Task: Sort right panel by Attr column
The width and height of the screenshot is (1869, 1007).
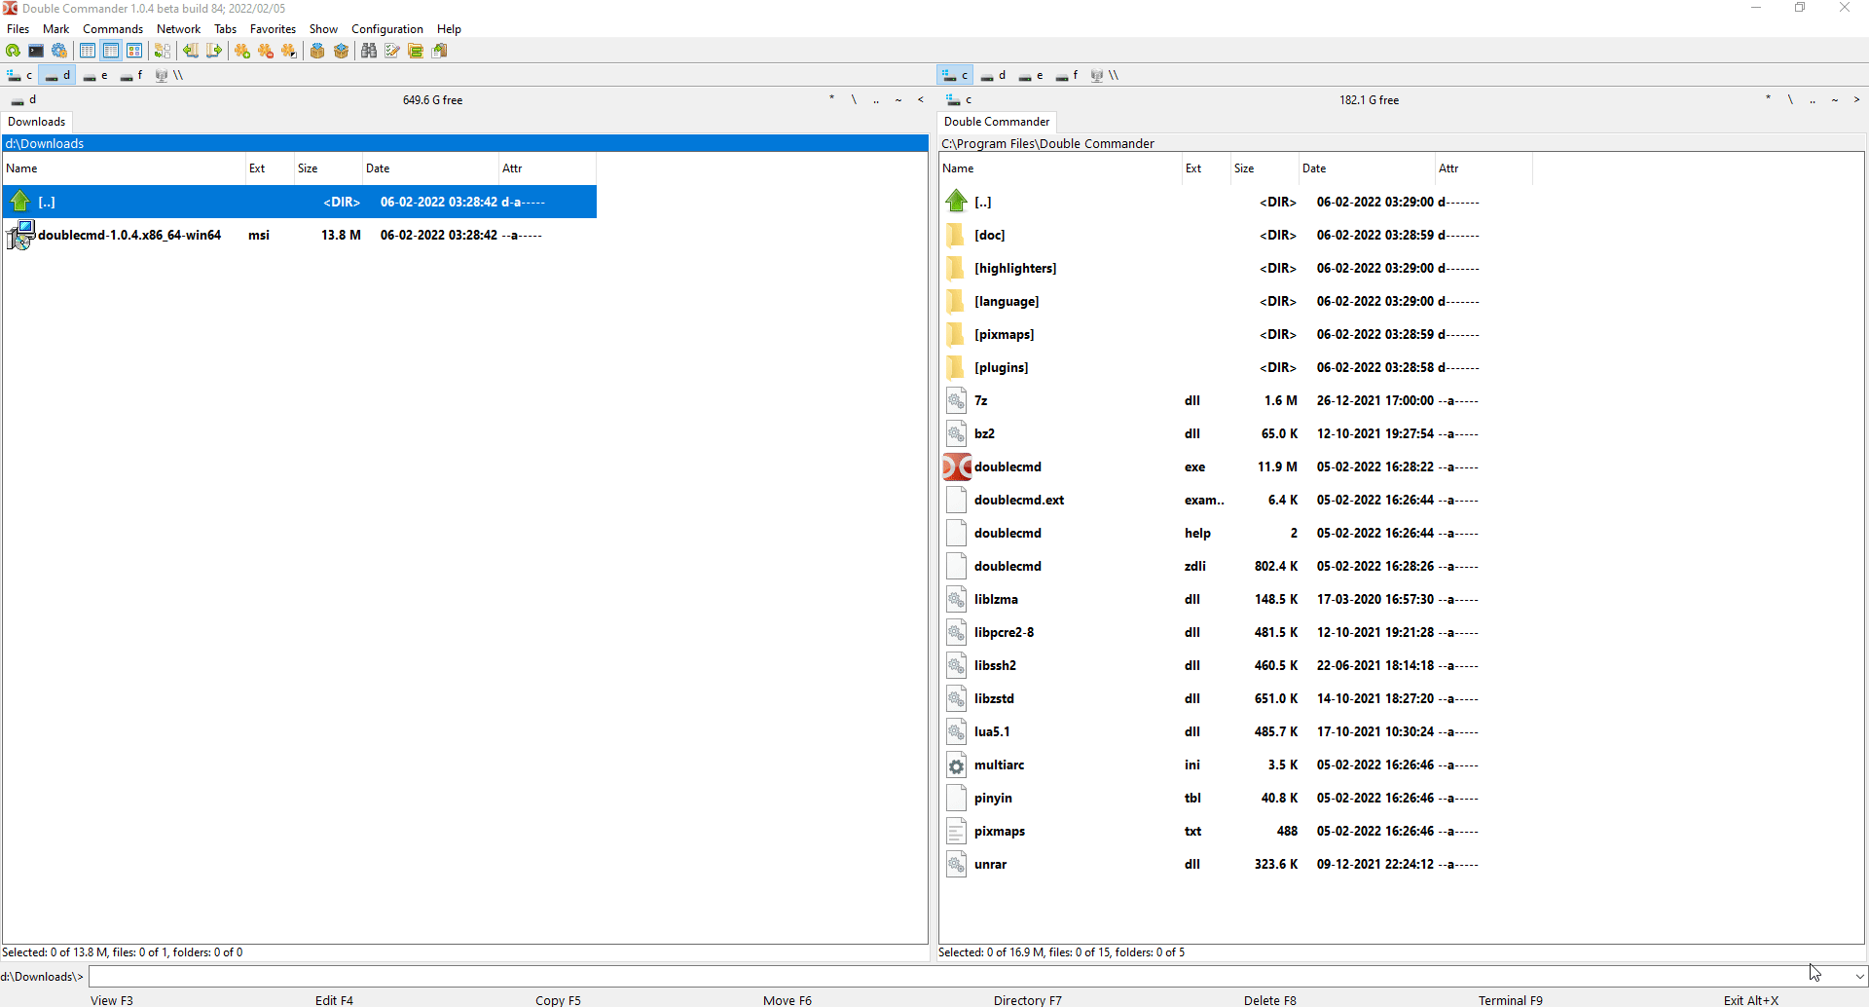Action: (1484, 168)
